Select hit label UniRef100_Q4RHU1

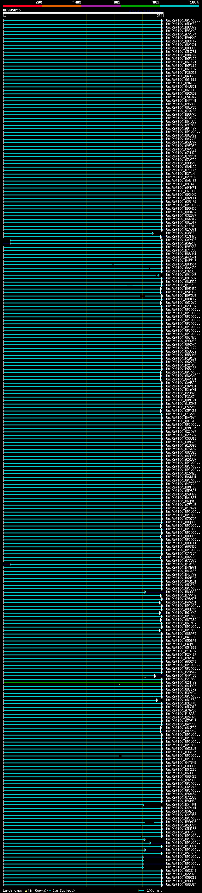tap(181, 379)
